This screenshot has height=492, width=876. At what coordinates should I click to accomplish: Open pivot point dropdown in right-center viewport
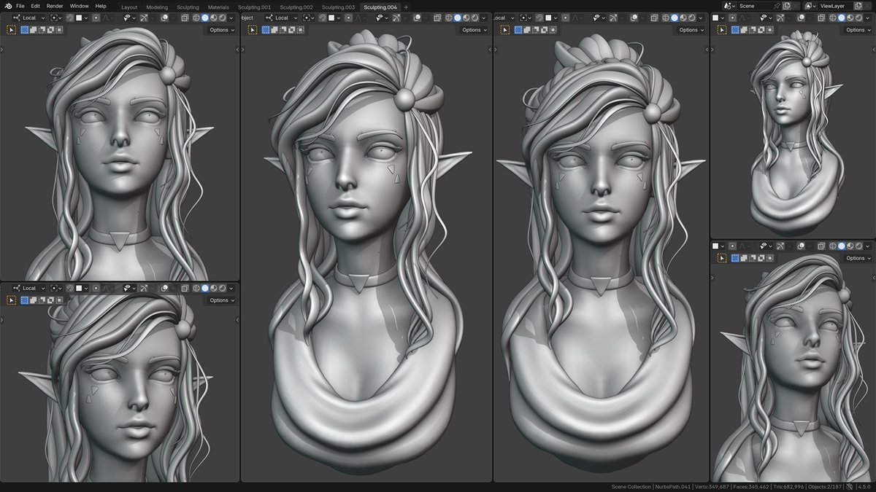[525, 18]
